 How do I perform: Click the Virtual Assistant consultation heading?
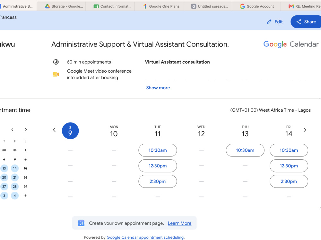pos(177,62)
